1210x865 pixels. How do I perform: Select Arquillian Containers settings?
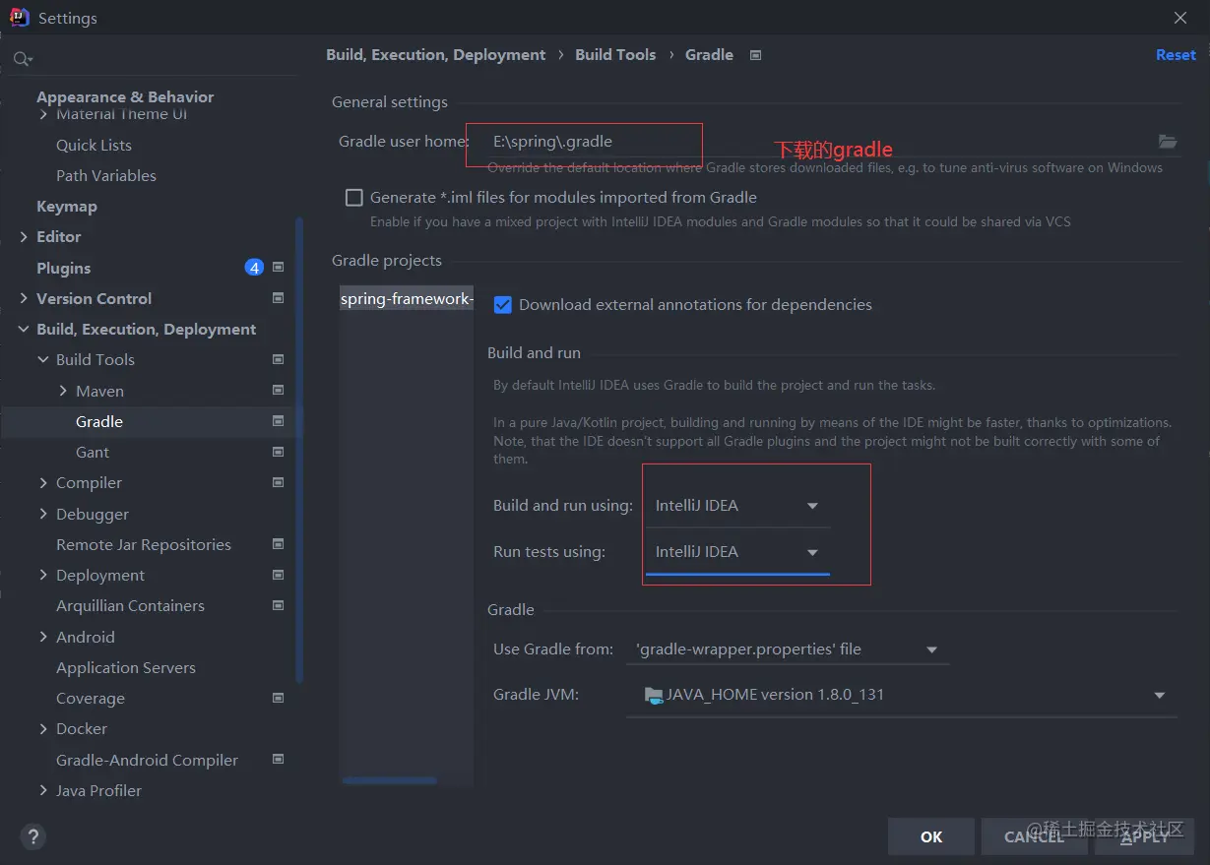click(x=130, y=605)
